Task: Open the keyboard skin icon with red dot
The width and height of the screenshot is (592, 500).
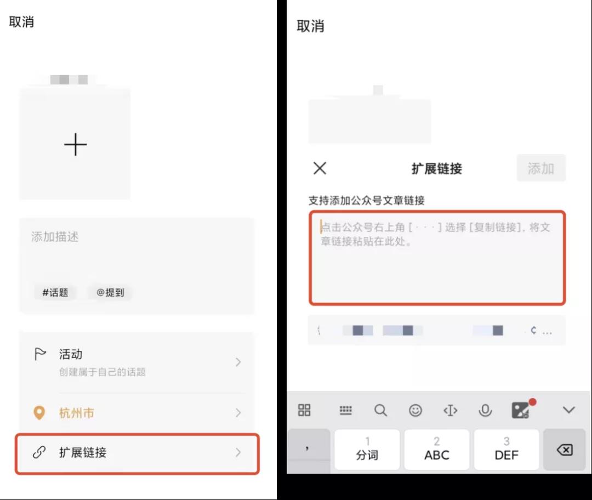Action: pyautogui.click(x=520, y=410)
